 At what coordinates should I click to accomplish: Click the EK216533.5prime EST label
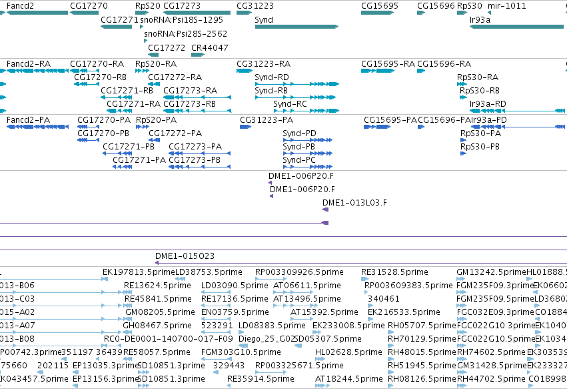pyautogui.click(x=404, y=312)
